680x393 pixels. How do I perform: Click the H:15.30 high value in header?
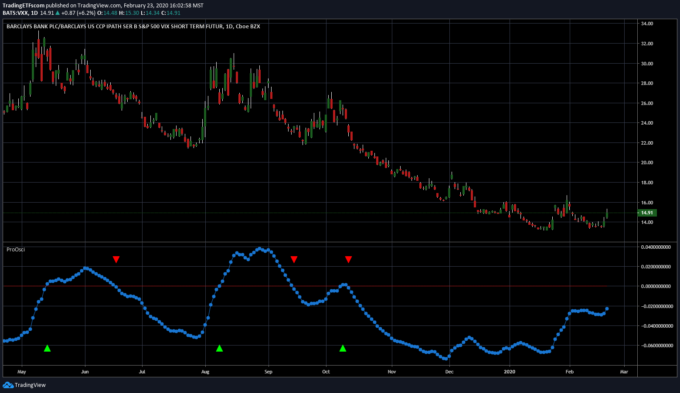click(x=129, y=13)
